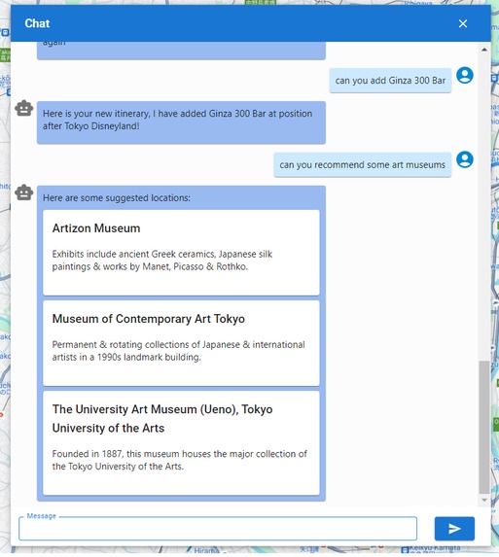Click user avatar beside Ginza 300 Bar message

click(x=465, y=75)
